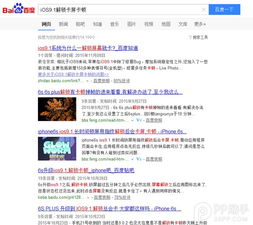
Task: Expand the 更多» menu
Action: (200, 24)
